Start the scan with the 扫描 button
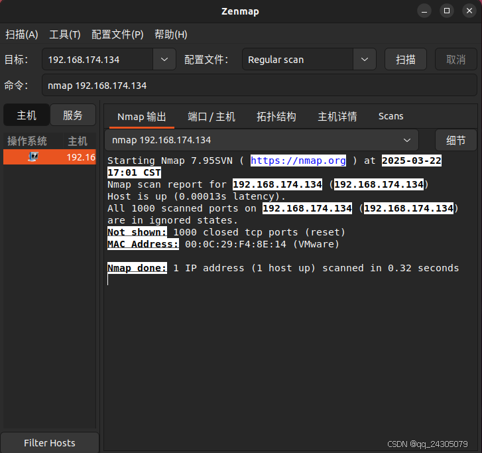Image resolution: width=482 pixels, height=453 pixels. point(406,59)
